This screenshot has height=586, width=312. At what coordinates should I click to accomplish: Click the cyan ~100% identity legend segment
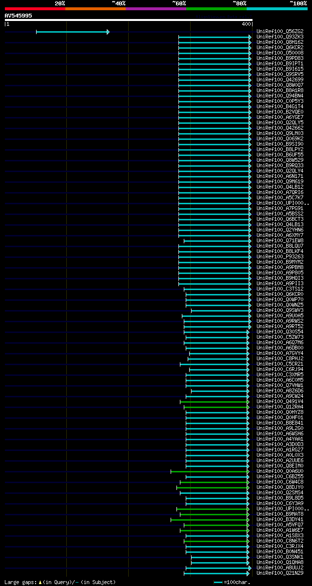click(277, 9)
